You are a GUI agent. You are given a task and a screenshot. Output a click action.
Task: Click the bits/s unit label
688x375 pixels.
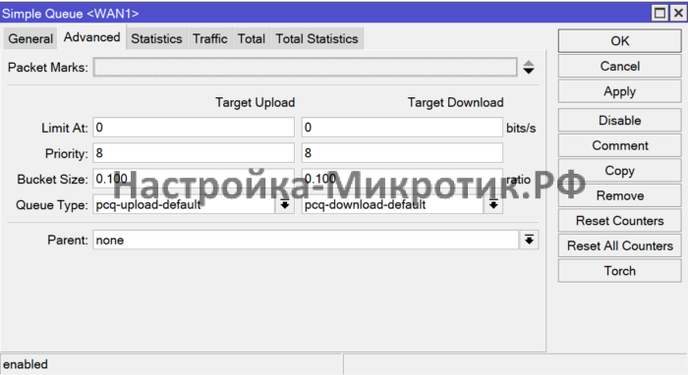(x=521, y=129)
